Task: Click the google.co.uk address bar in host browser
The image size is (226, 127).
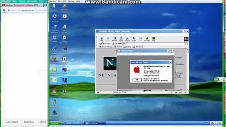Action: point(28,10)
